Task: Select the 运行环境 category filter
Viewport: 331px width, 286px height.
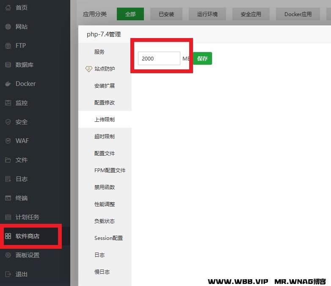Action: tap(207, 14)
